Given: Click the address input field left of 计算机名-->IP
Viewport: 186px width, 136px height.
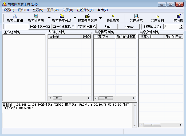Looking at the screenshot, I should click(x=17, y=27).
